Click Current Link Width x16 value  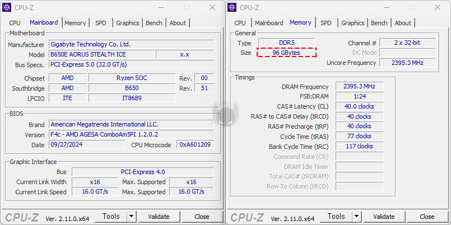coord(95,182)
